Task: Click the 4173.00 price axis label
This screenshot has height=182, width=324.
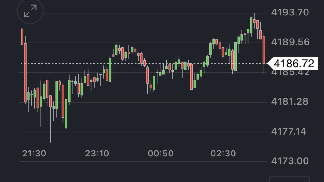Action: coord(290,161)
